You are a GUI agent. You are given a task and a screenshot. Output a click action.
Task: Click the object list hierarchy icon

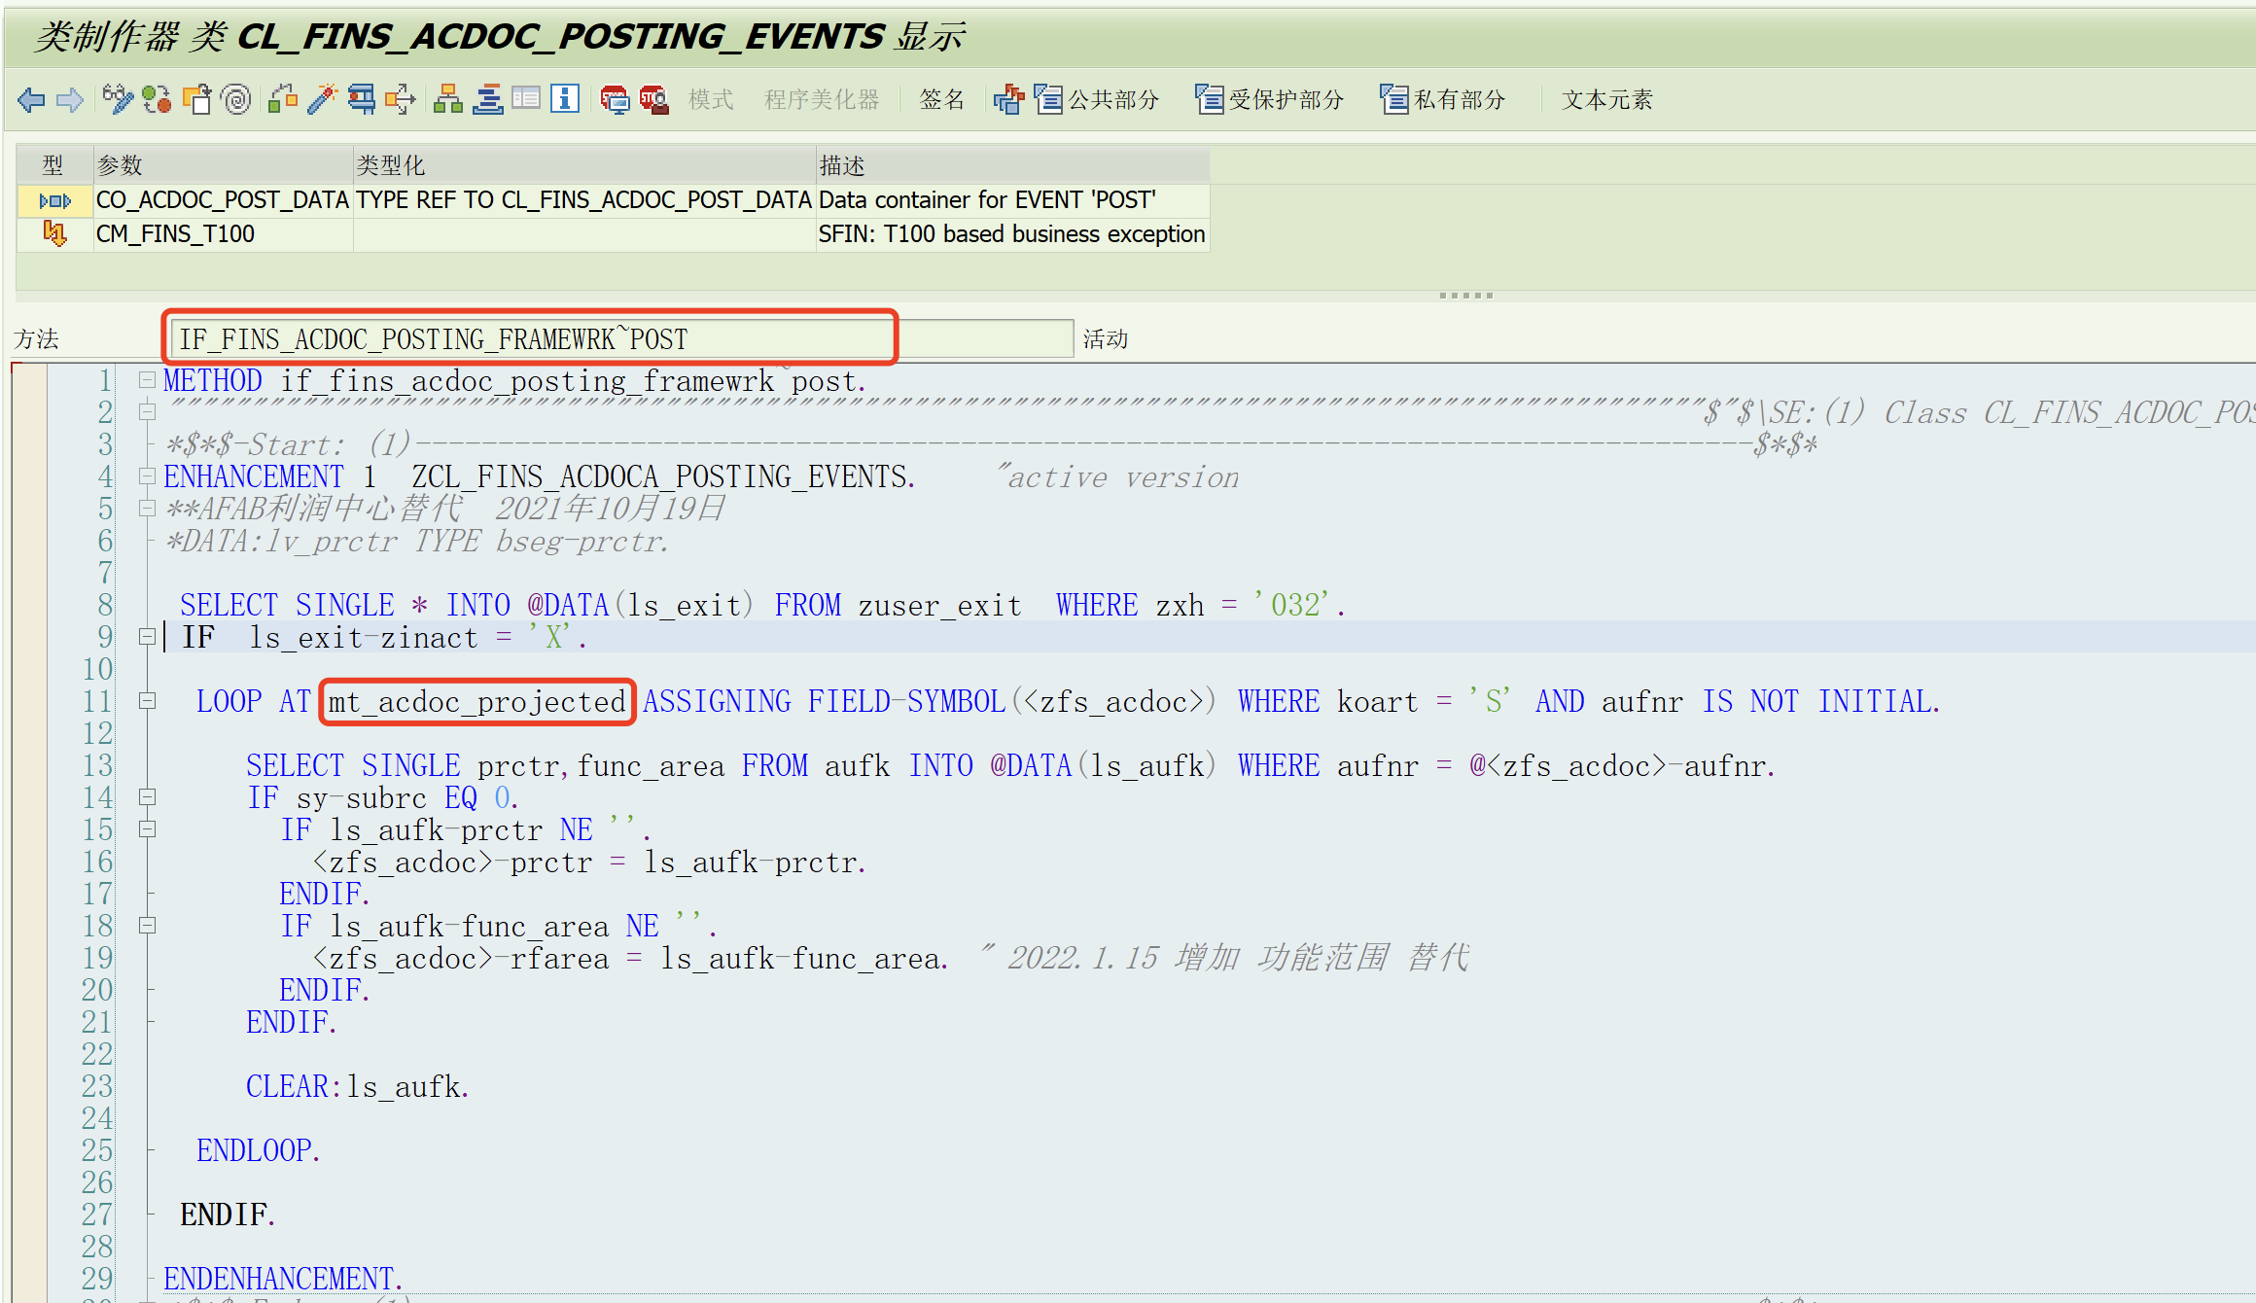pyautogui.click(x=448, y=99)
